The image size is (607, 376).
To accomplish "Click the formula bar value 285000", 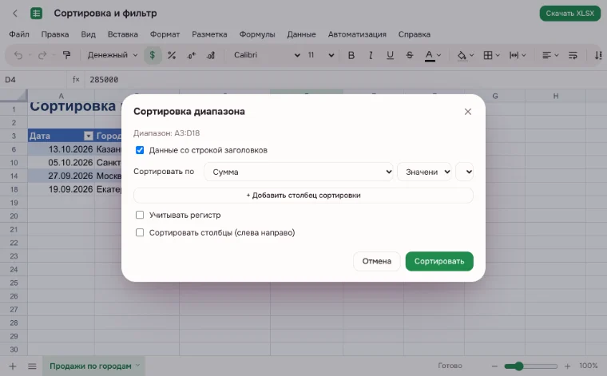I will [x=104, y=79].
